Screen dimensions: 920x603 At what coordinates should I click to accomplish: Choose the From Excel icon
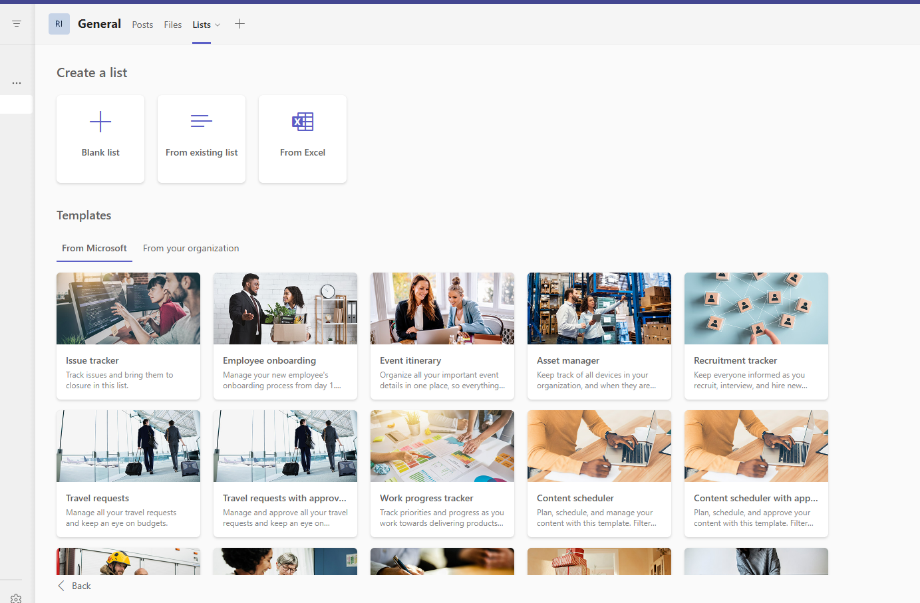[303, 122]
